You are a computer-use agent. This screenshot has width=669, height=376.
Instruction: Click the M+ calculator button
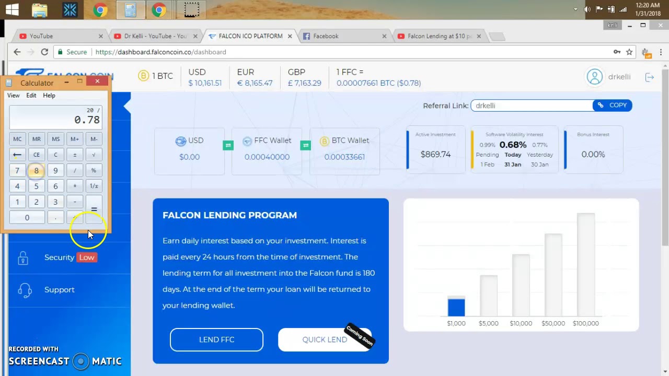click(75, 139)
